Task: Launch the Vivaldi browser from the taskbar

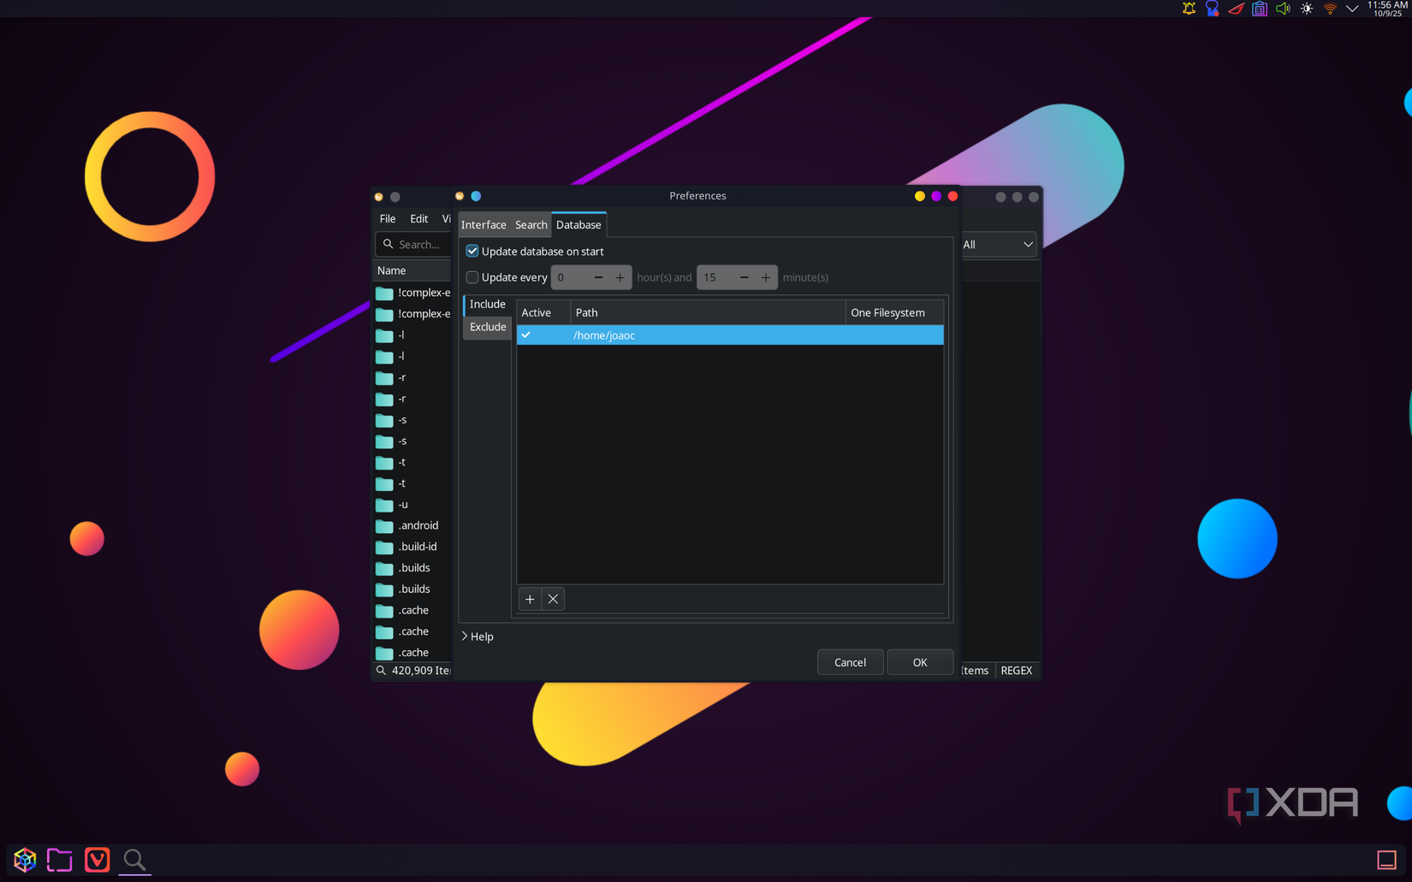Action: [97, 860]
